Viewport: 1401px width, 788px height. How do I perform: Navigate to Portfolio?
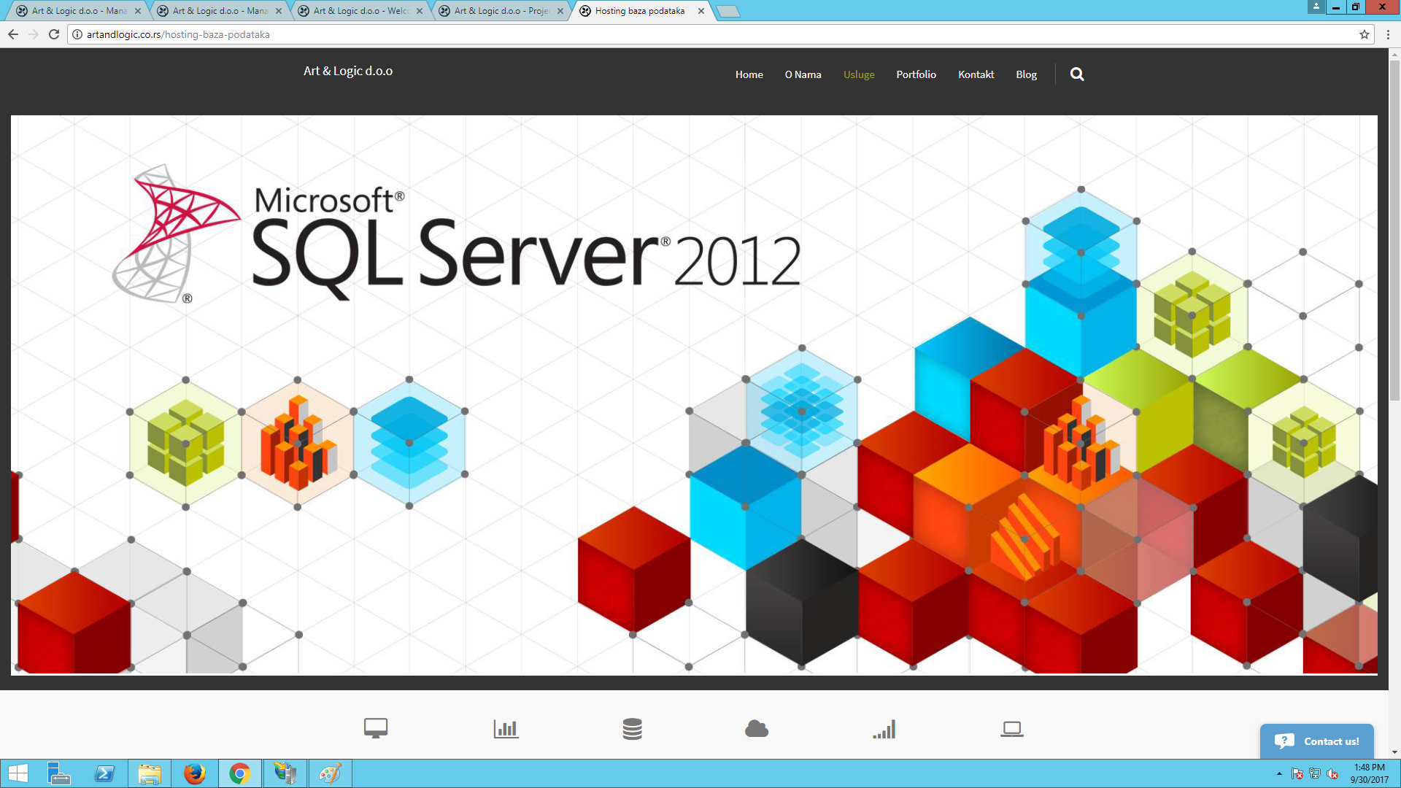916,74
